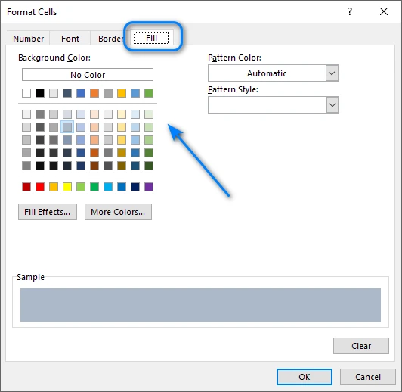Confirm with the OK button

pyautogui.click(x=305, y=377)
